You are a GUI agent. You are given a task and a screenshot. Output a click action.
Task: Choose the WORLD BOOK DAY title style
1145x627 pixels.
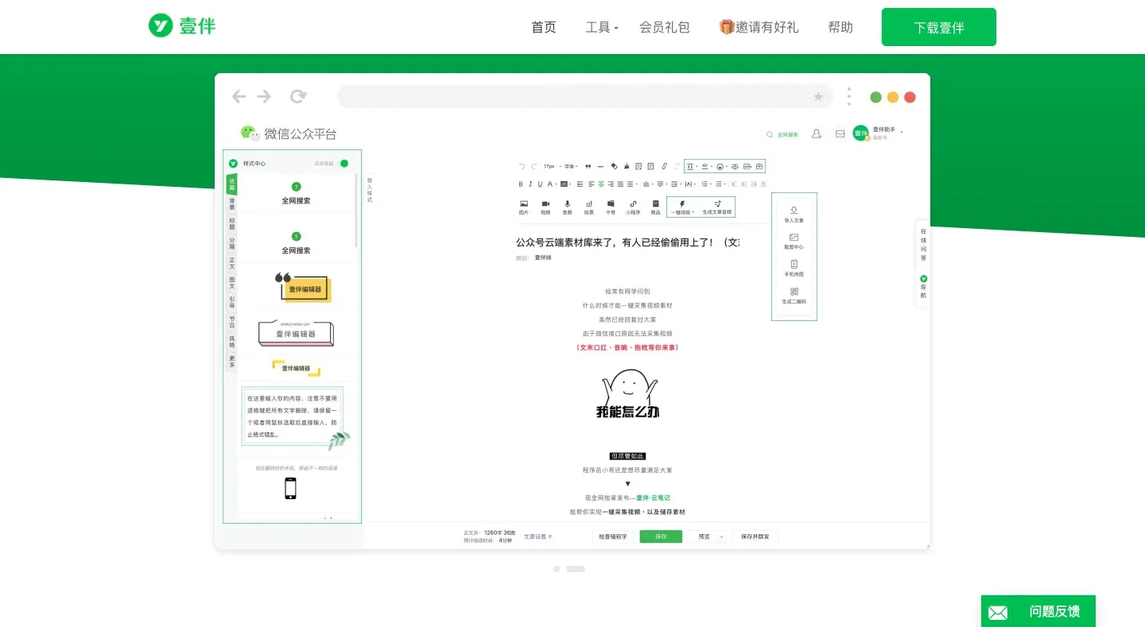click(296, 333)
